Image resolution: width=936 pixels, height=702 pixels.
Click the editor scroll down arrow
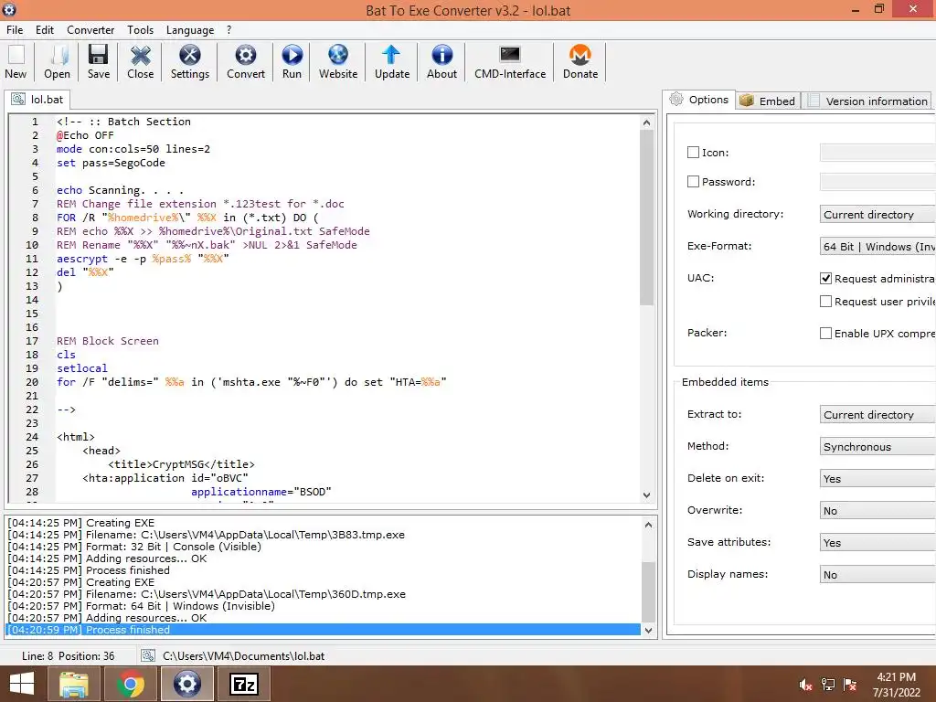point(646,495)
